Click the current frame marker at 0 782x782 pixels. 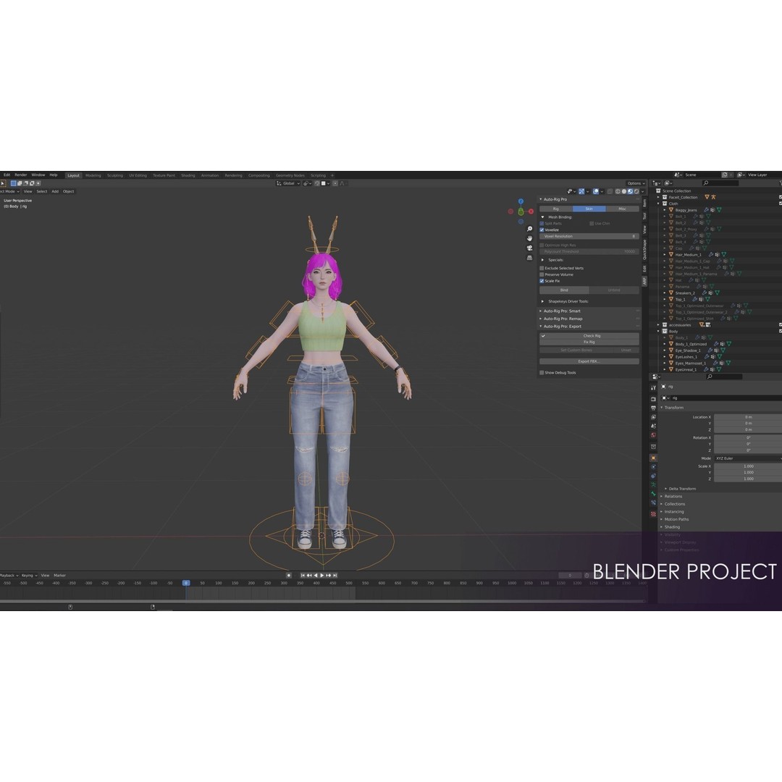pos(186,583)
